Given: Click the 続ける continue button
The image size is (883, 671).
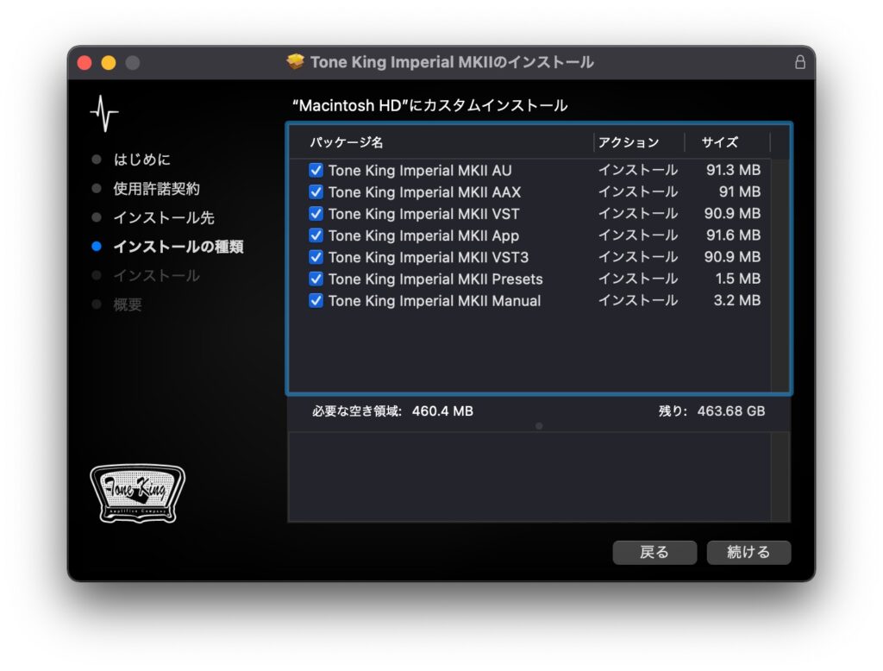Looking at the screenshot, I should click(748, 553).
